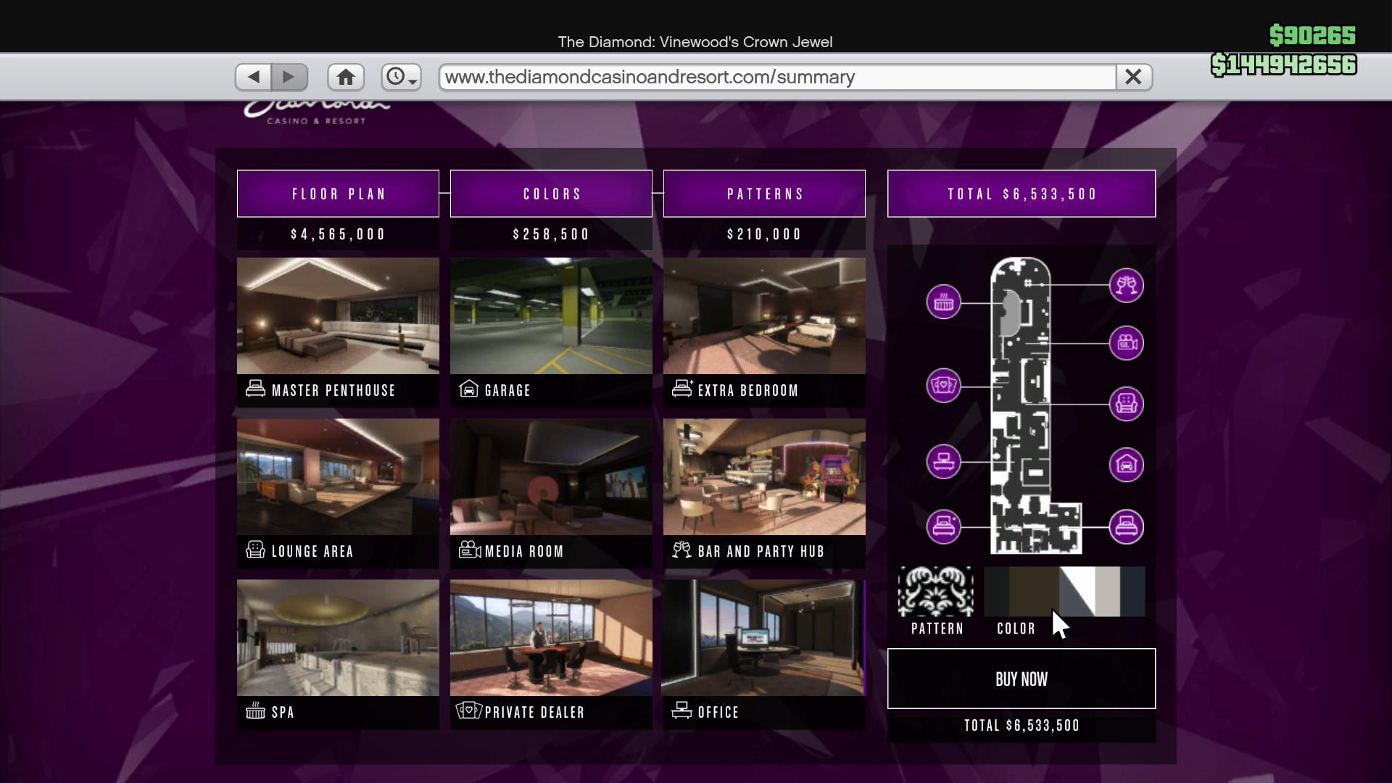Click the $258,500 colors price

coord(551,234)
